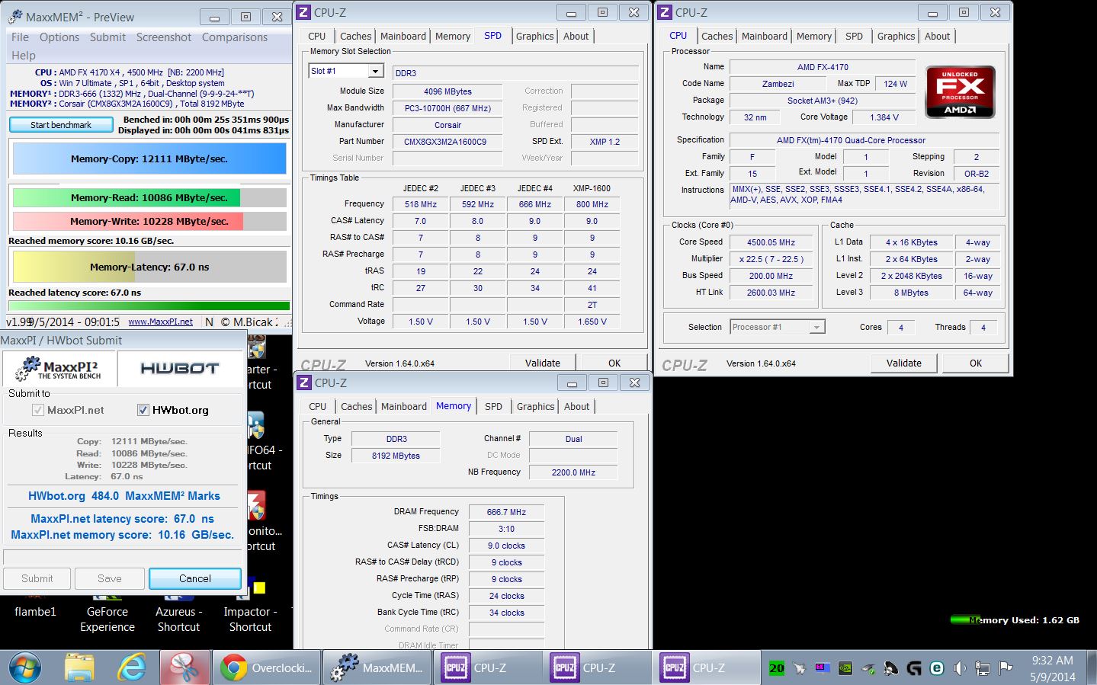Click Validate in the SPD CPU-Z window
The height and width of the screenshot is (685, 1097).
click(x=542, y=363)
